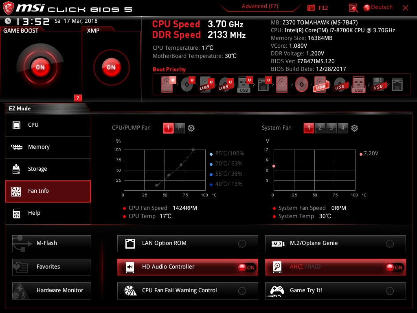Open the CPU section in EZ Mode
The width and height of the screenshot is (417, 313).
tap(48, 125)
